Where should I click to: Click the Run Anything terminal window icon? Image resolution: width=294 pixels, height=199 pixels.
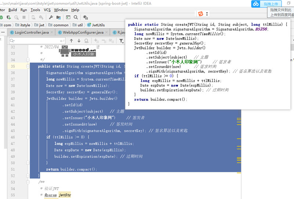68,17
